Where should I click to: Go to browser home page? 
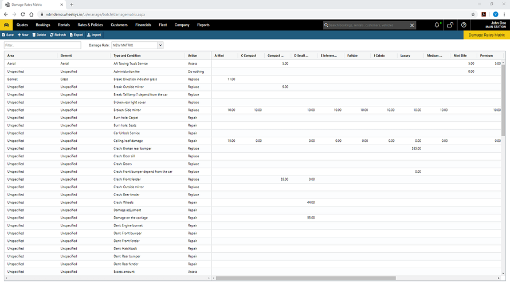click(x=31, y=14)
